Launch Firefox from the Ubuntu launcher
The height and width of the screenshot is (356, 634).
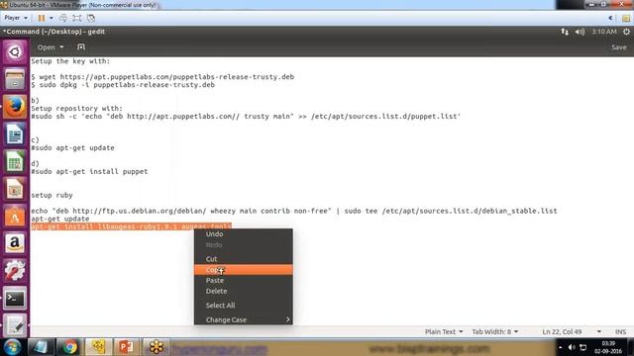coord(15,107)
